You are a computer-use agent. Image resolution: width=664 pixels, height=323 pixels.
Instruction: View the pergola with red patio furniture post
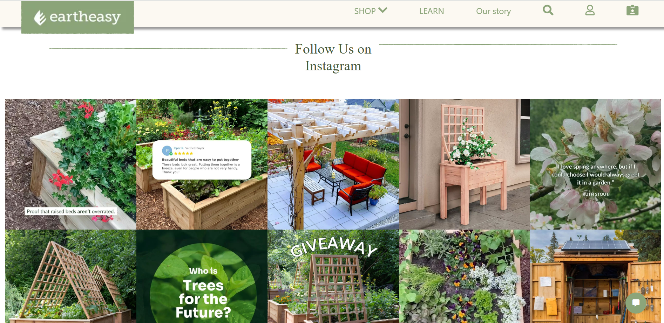click(x=333, y=164)
